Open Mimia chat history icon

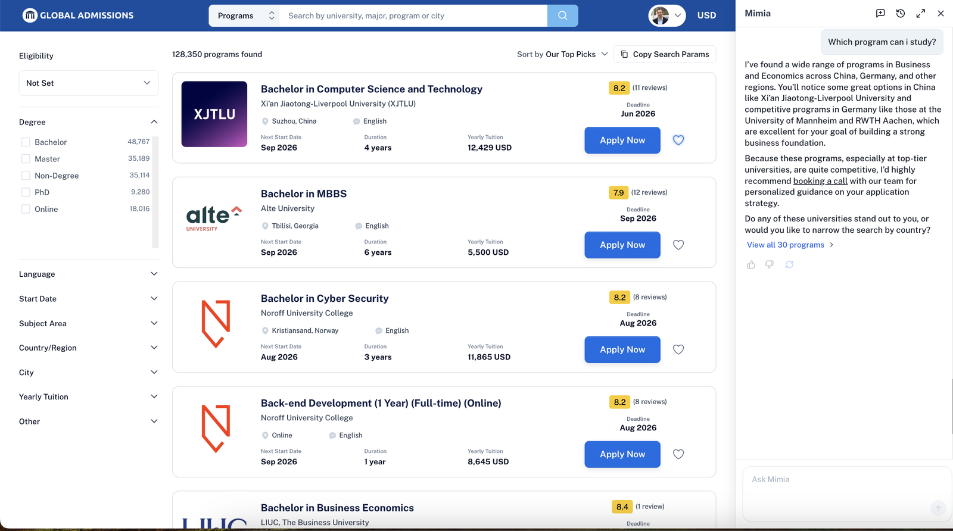point(901,13)
